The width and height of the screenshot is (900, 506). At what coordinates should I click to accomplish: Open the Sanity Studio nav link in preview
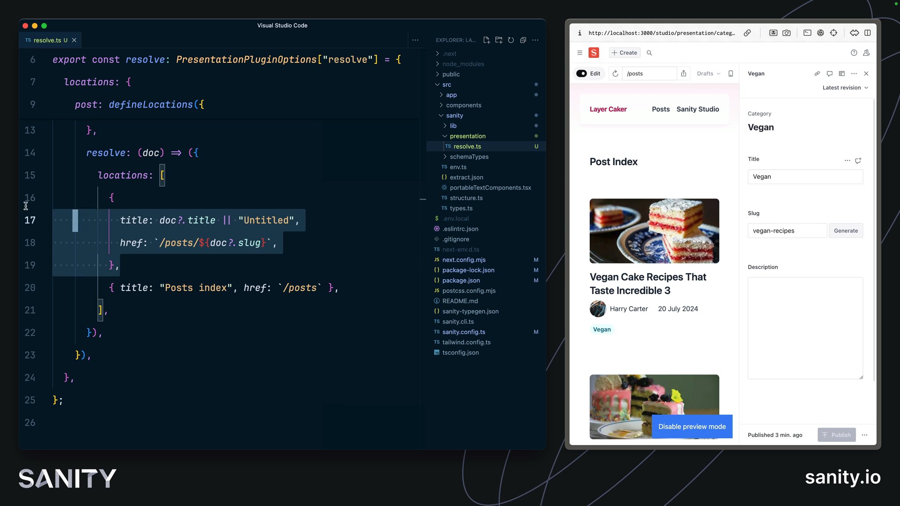[x=697, y=109]
